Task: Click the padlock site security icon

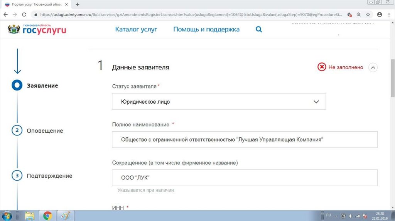Action: pos(36,15)
